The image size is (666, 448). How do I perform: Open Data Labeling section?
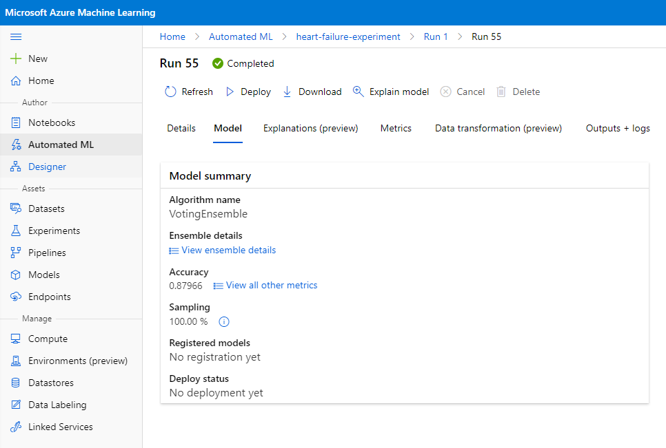click(x=57, y=405)
